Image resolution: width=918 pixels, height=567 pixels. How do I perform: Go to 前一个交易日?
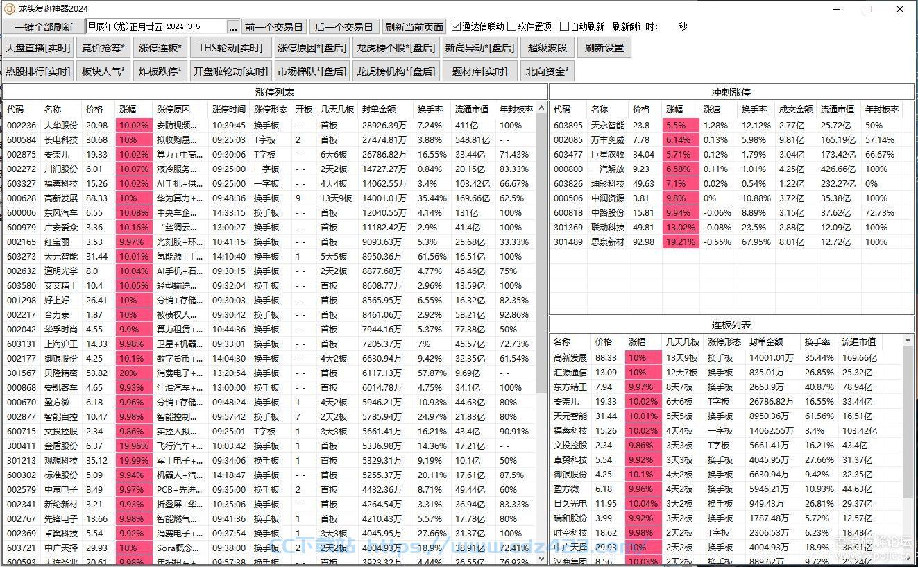pyautogui.click(x=273, y=26)
